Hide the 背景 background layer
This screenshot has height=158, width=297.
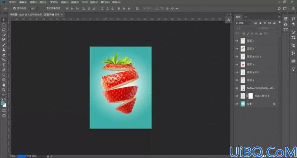pos(237,104)
